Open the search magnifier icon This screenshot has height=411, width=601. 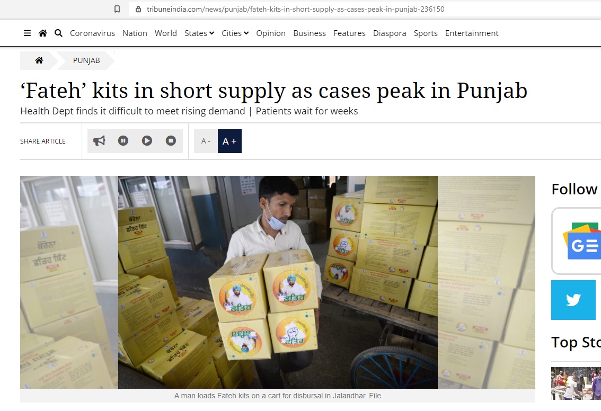pos(58,33)
